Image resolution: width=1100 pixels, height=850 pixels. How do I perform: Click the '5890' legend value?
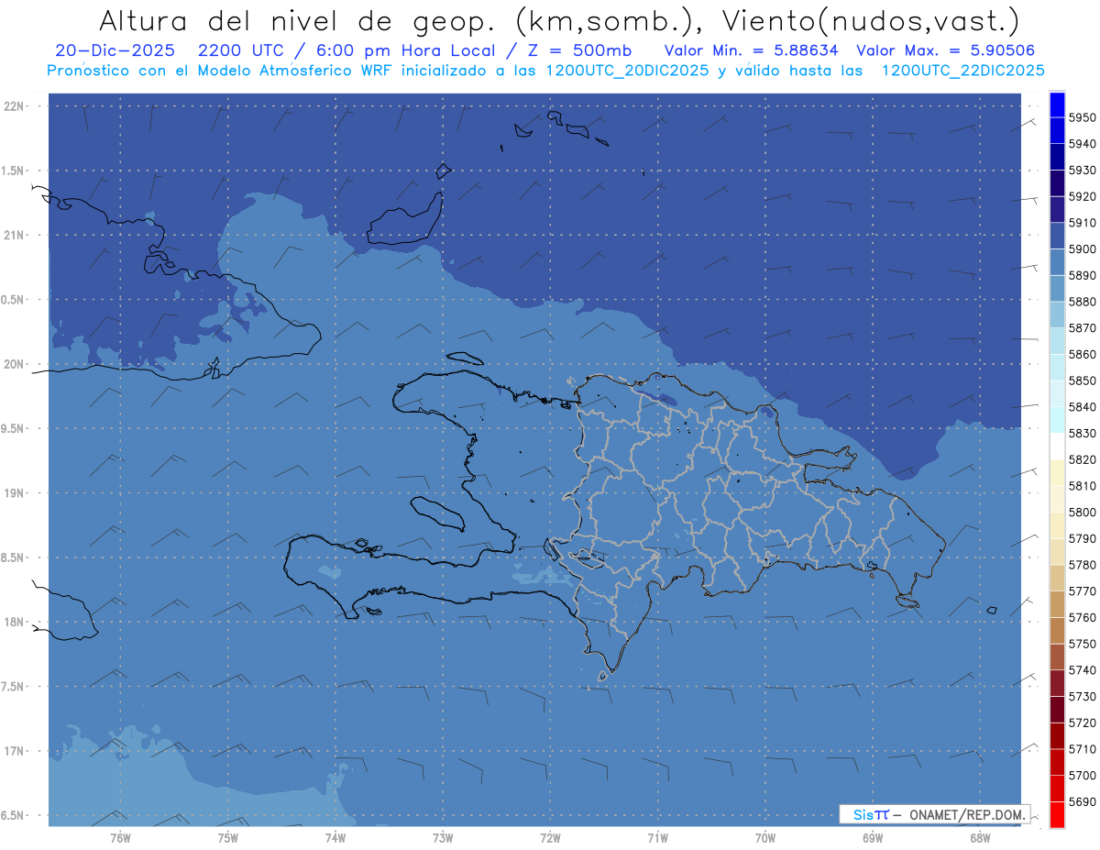tap(1083, 275)
